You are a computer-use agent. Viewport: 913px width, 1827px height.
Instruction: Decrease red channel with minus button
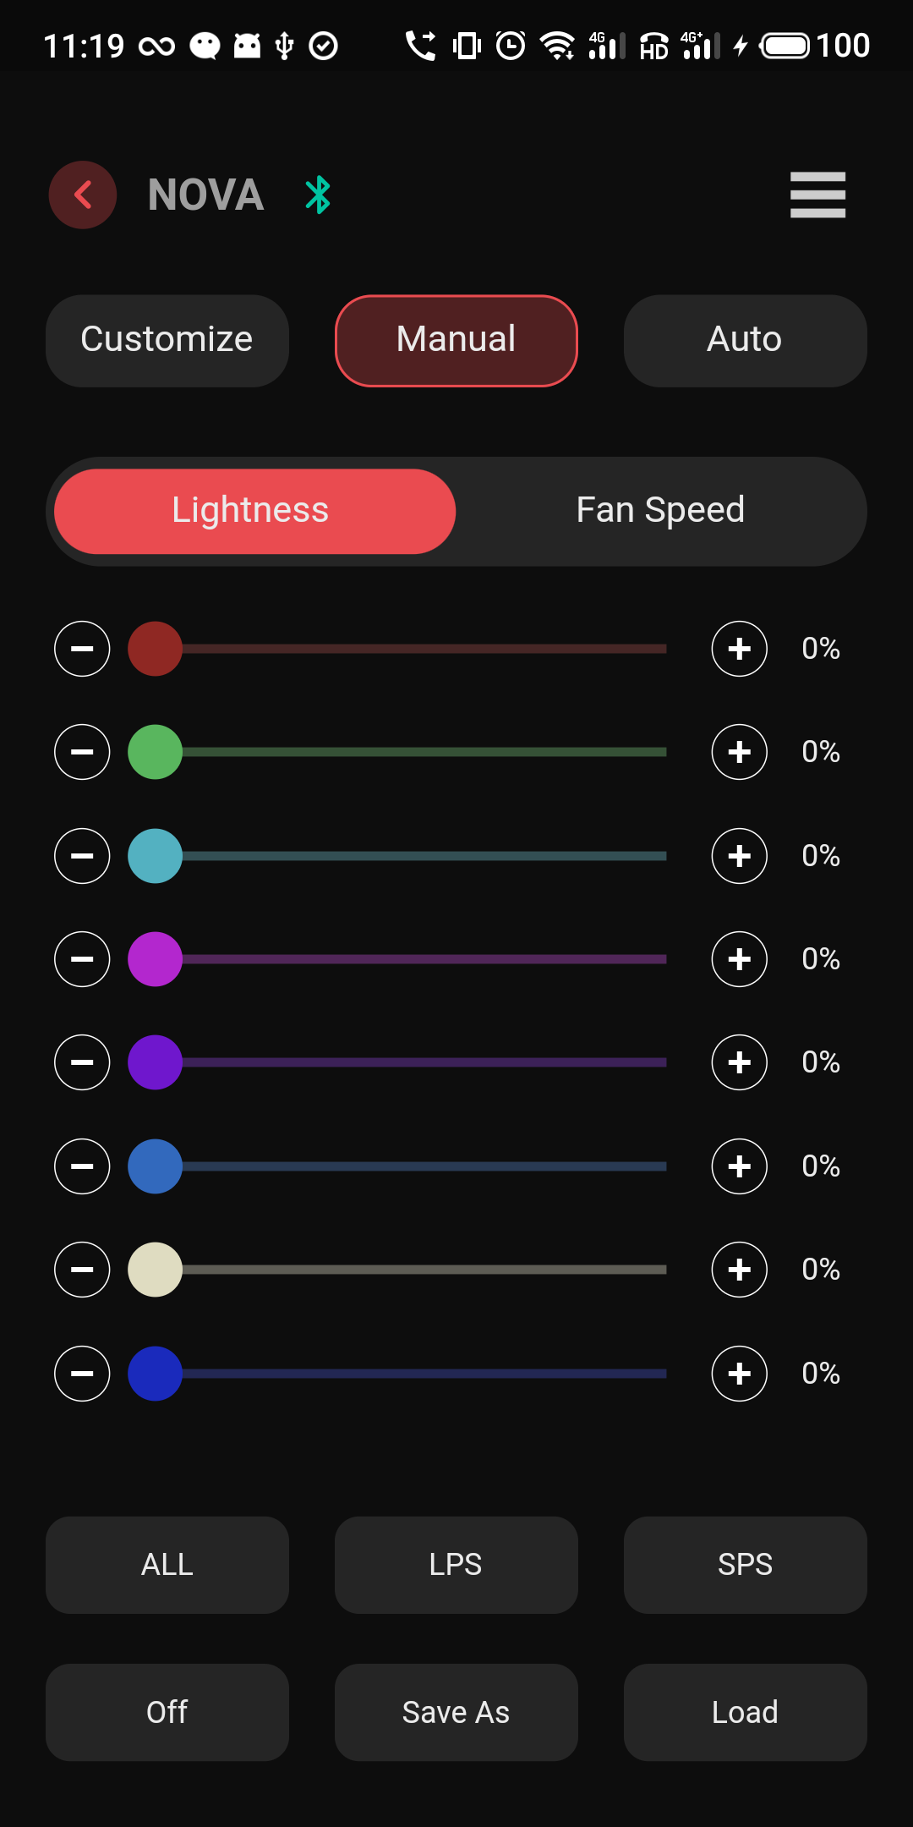(x=82, y=649)
